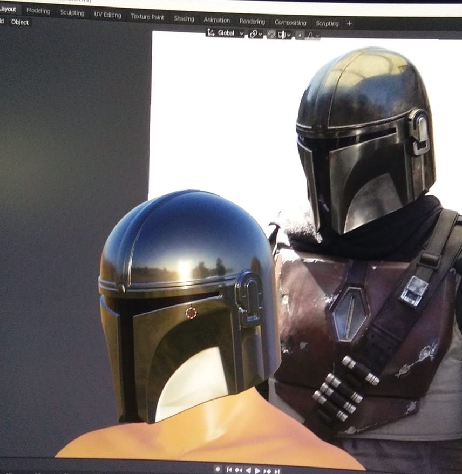This screenshot has height=474, width=462.
Task: Enable auto keyframe recording
Action: 218,470
